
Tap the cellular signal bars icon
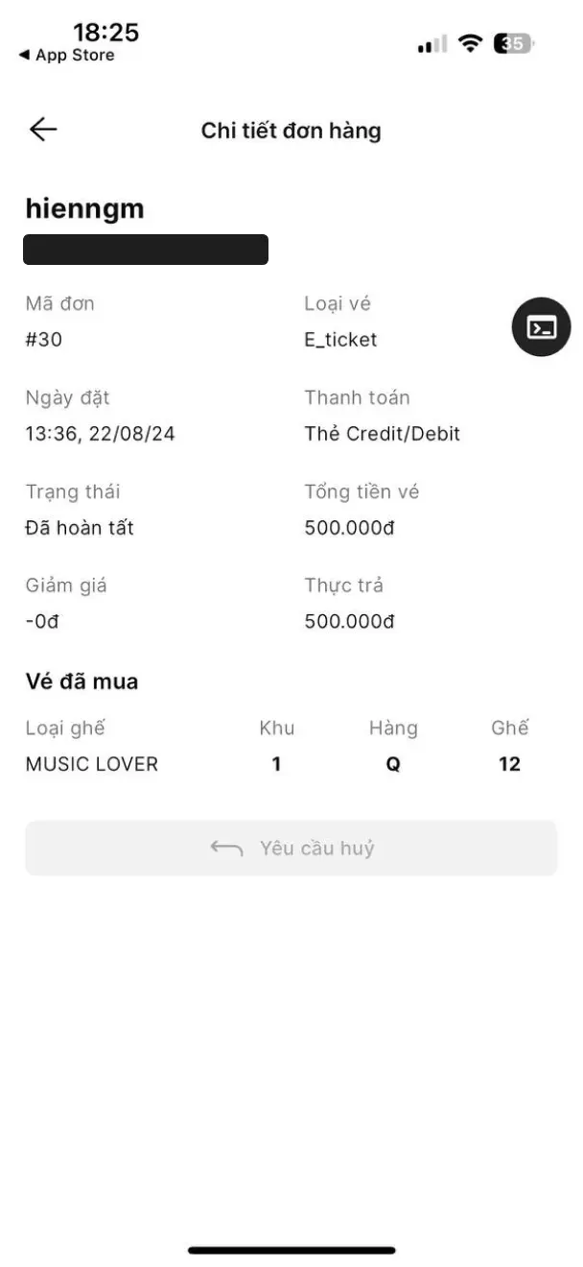pos(431,44)
